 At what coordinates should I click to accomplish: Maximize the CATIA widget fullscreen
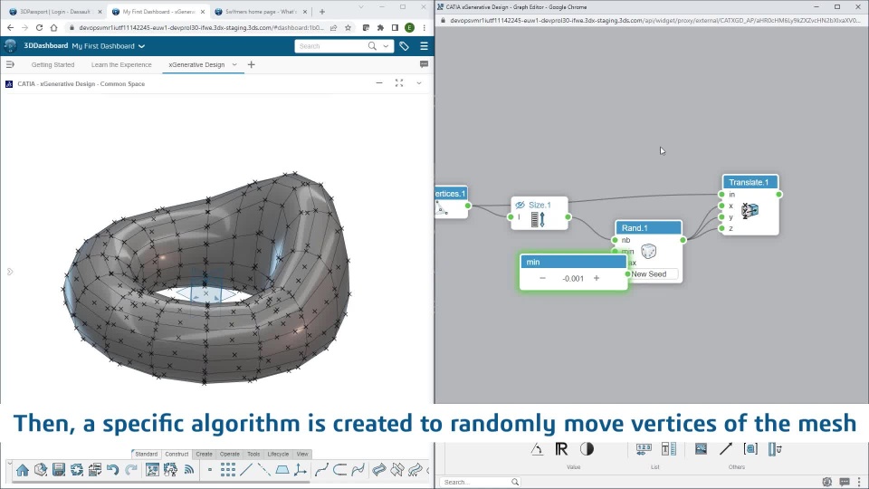pyautogui.click(x=399, y=83)
